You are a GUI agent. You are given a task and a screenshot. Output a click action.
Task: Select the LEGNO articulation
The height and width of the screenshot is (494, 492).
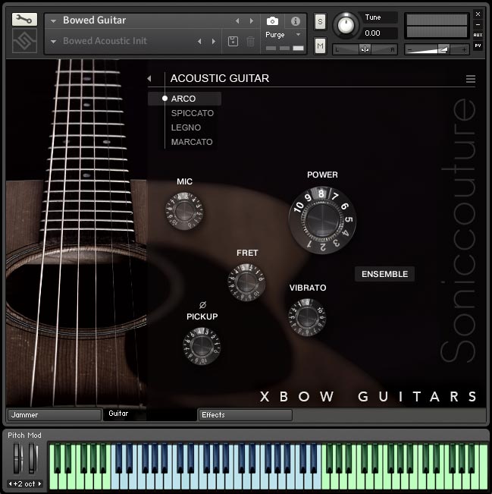pyautogui.click(x=186, y=127)
